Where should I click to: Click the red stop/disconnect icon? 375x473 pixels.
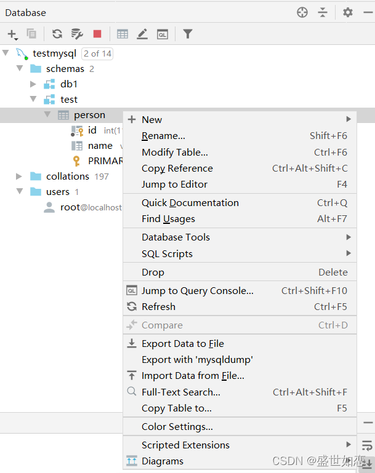(97, 34)
